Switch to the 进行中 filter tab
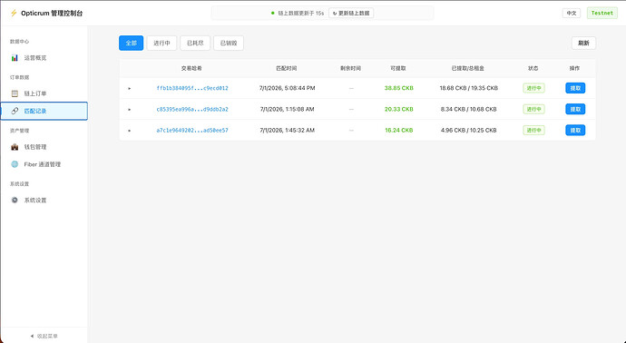Screen dimensions: 626x343 click(x=161, y=44)
